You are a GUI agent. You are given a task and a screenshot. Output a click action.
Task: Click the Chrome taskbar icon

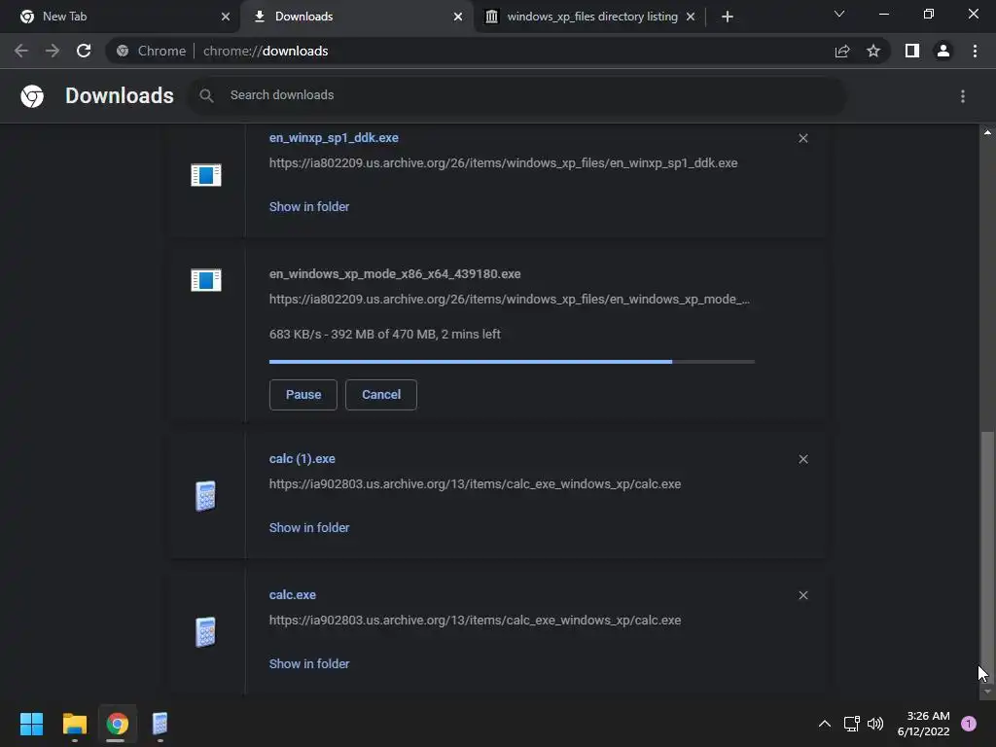(x=117, y=724)
